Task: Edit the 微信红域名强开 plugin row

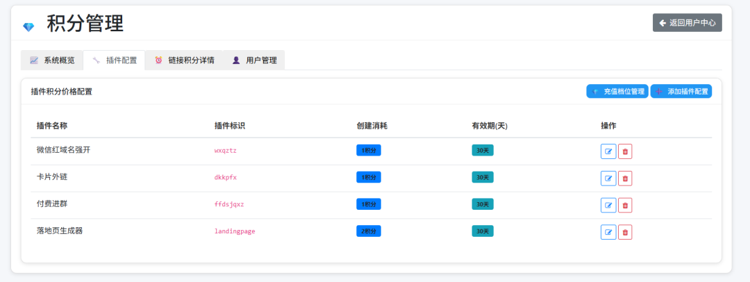Action: coord(608,151)
